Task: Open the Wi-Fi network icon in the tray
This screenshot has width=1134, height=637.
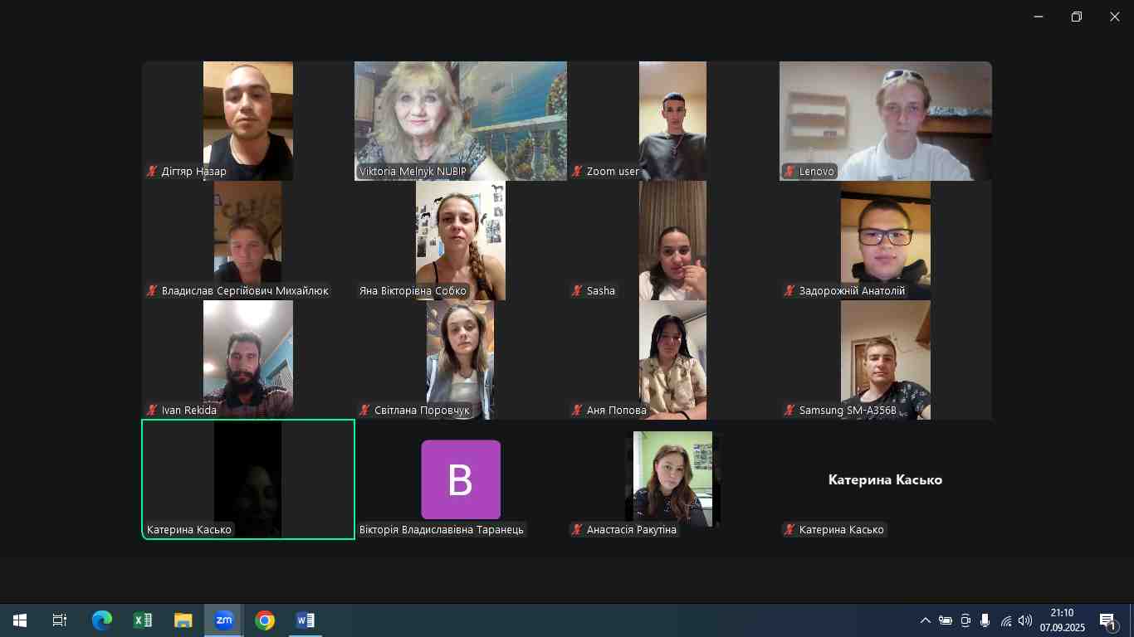Action: click(1006, 620)
